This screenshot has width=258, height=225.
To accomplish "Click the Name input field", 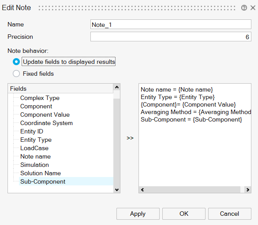I will [x=171, y=25].
